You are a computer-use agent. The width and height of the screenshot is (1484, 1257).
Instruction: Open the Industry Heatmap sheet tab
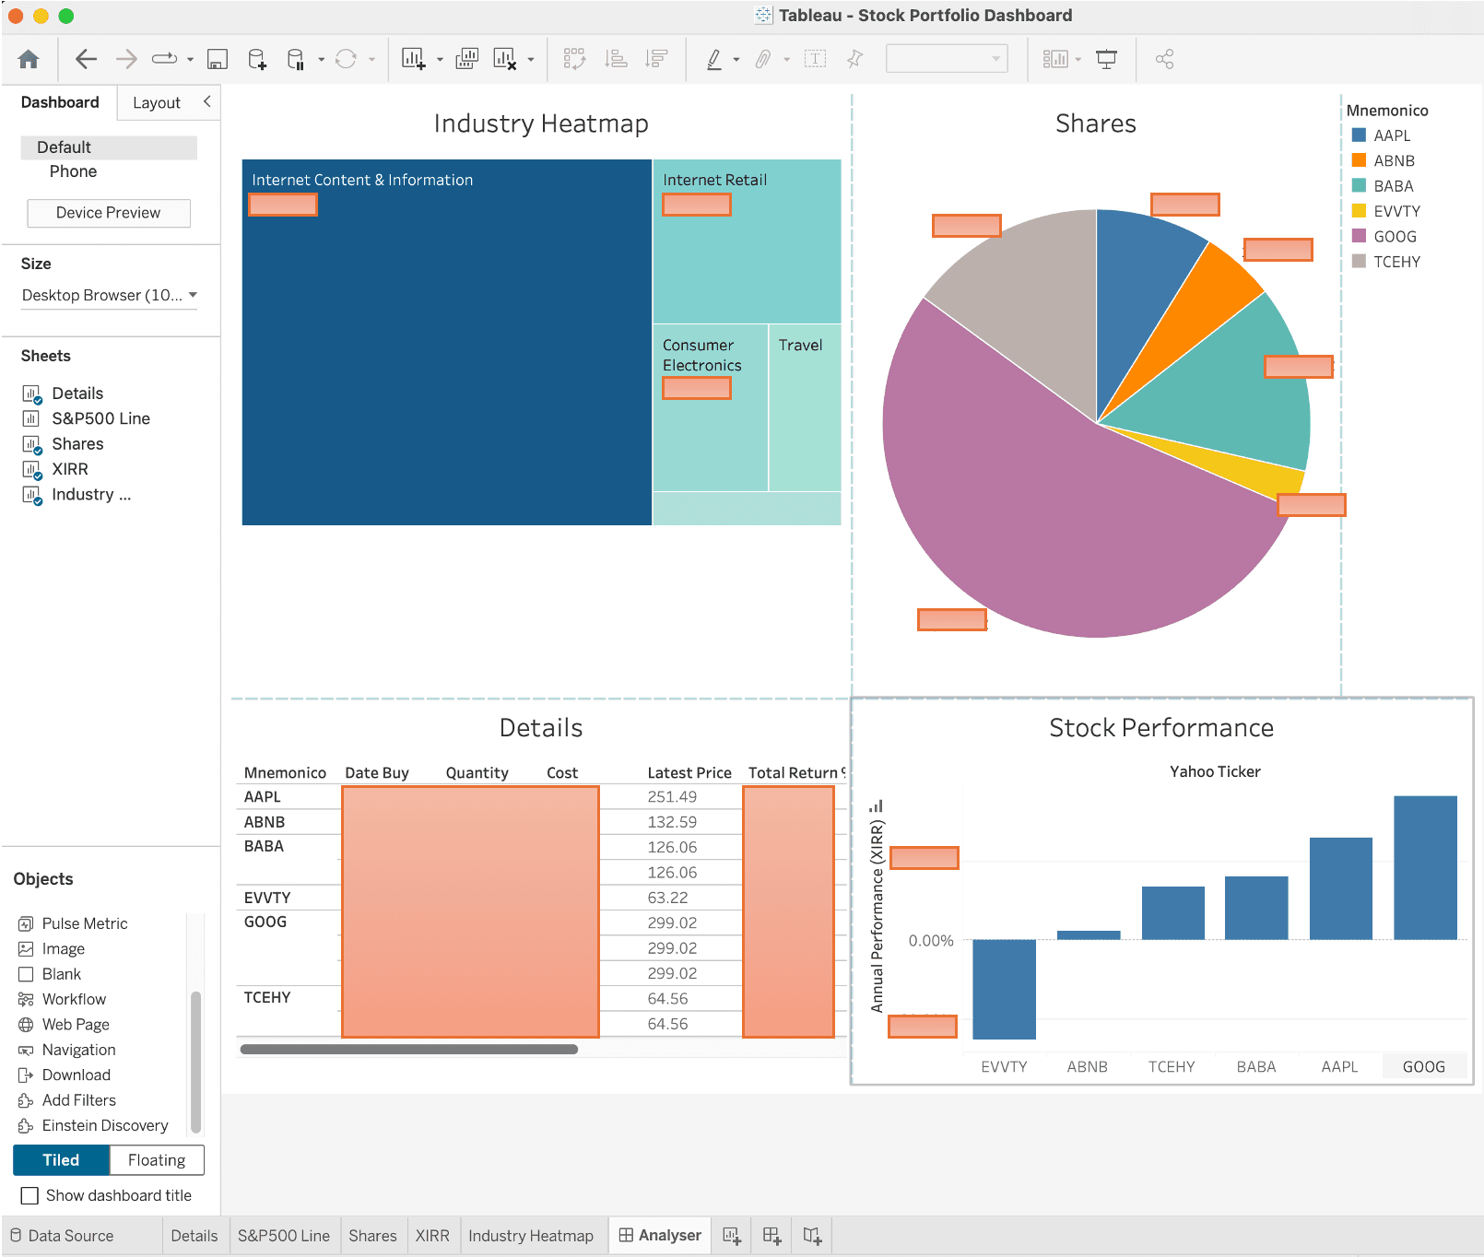coord(531,1236)
